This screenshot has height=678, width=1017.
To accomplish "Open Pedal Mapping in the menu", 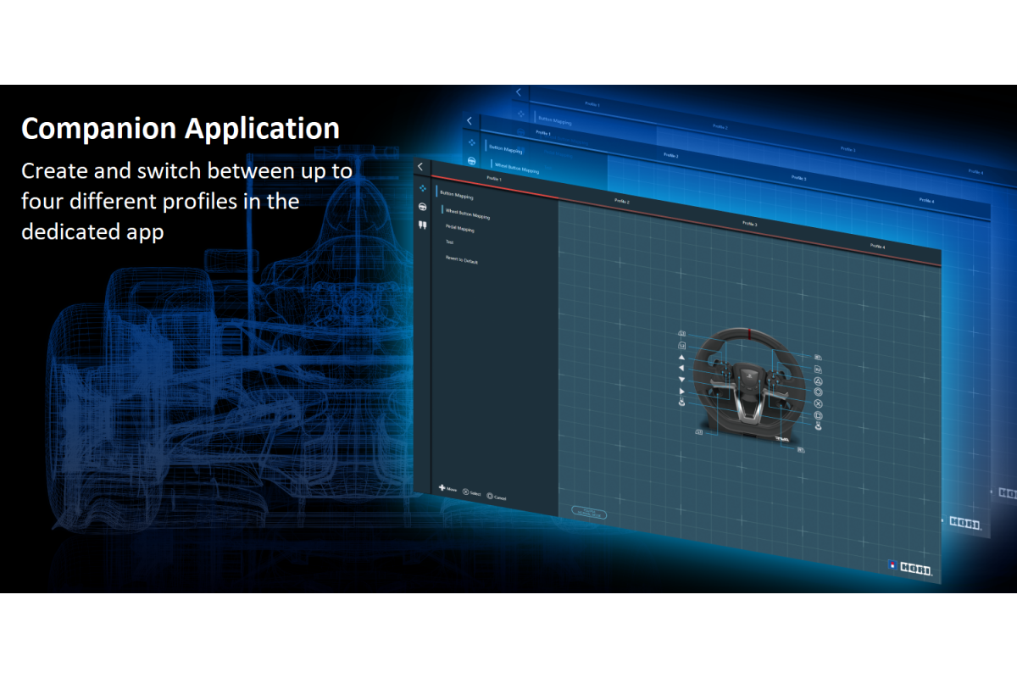I will click(460, 229).
